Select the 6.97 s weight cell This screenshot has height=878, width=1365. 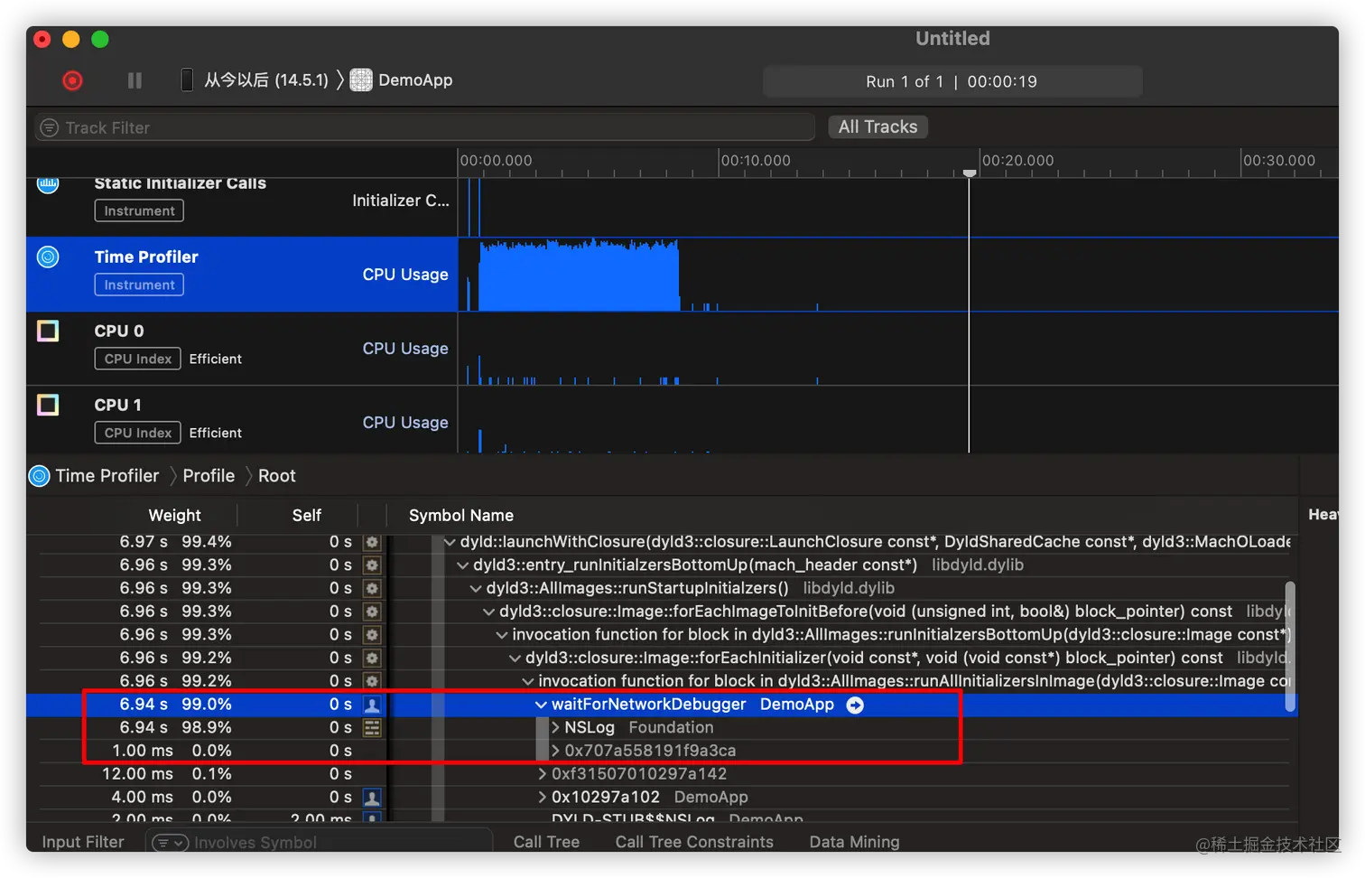click(144, 542)
